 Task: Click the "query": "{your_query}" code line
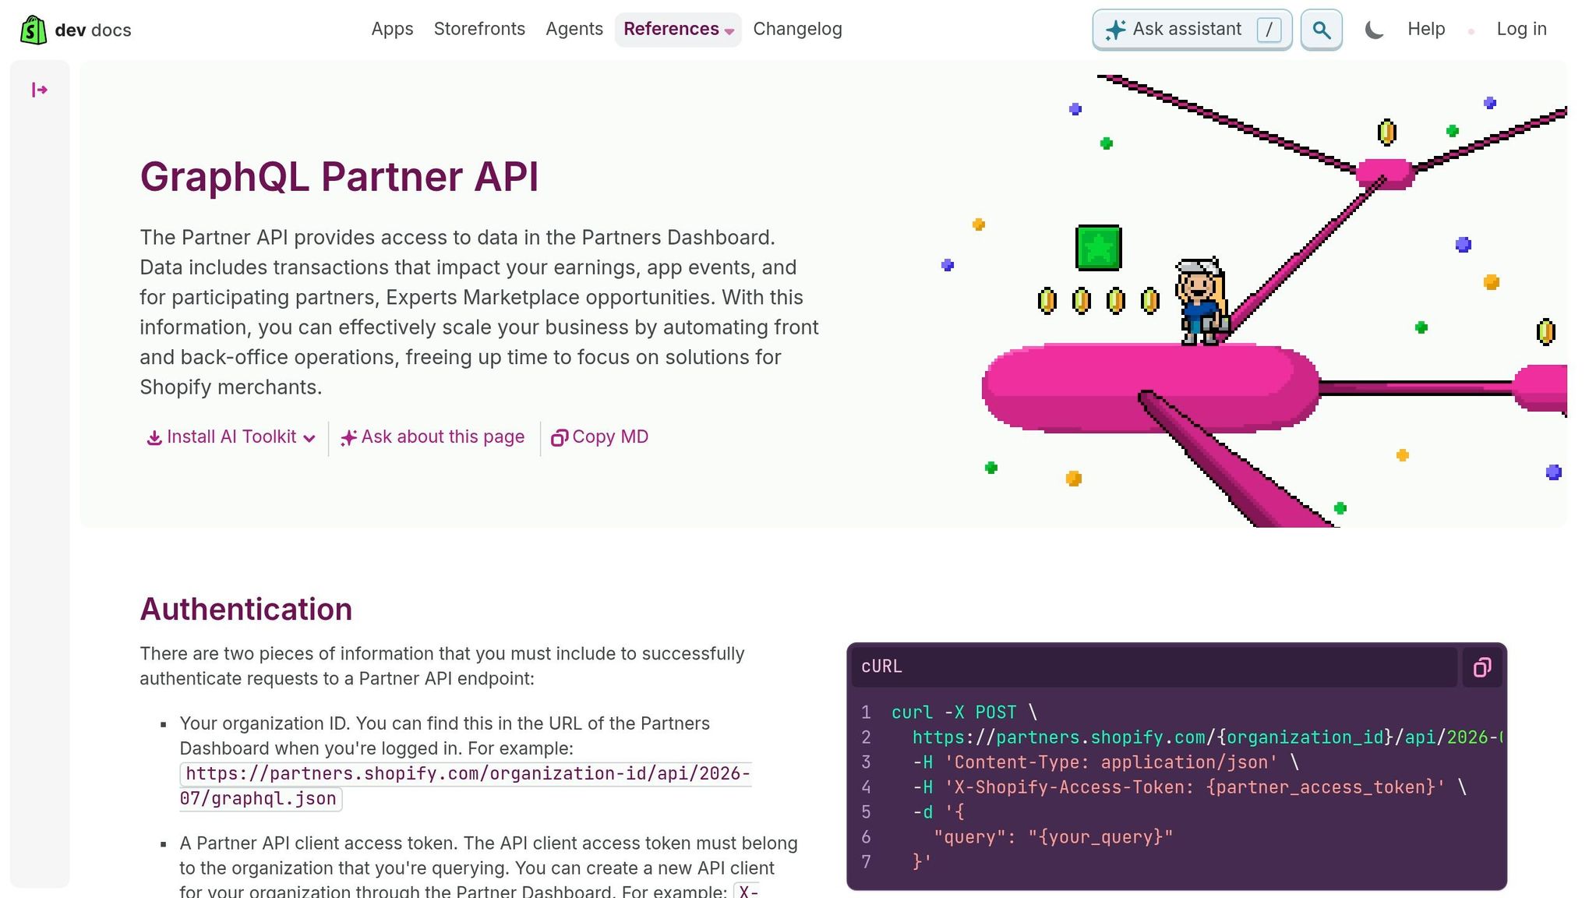1054,837
